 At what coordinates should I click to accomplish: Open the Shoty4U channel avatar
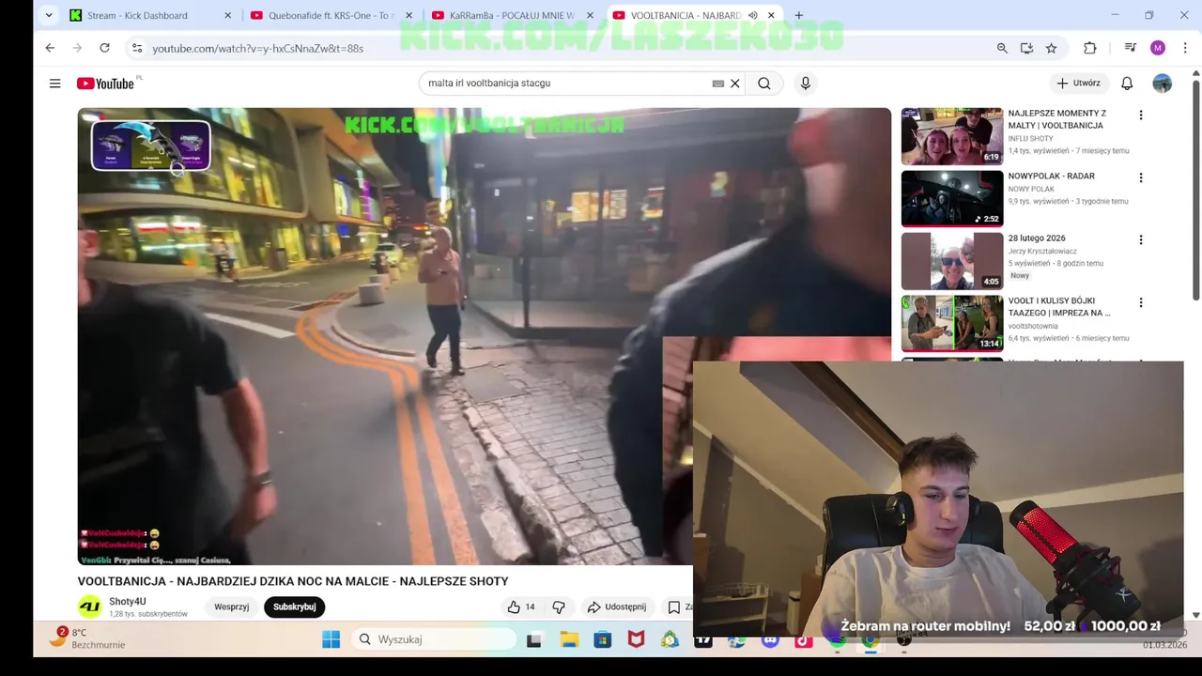[x=90, y=607]
